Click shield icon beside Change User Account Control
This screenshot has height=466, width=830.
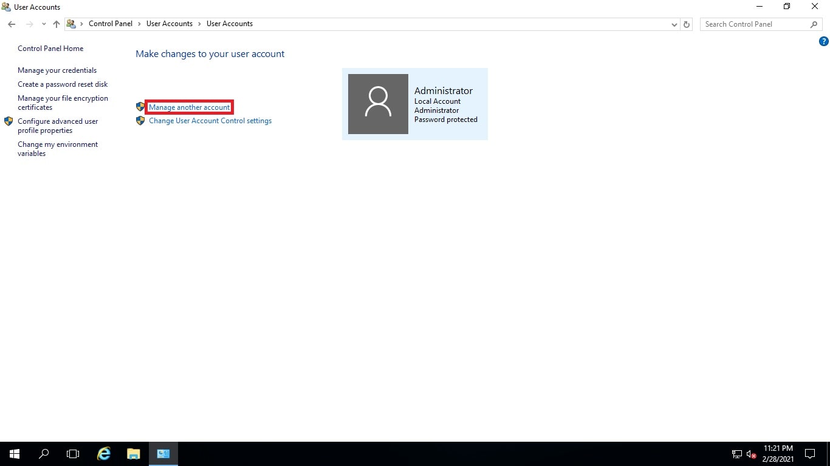[140, 121]
